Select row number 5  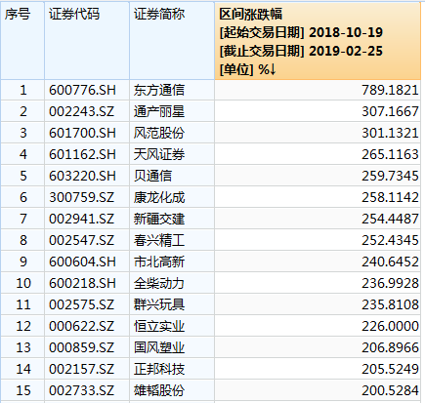pos(22,176)
